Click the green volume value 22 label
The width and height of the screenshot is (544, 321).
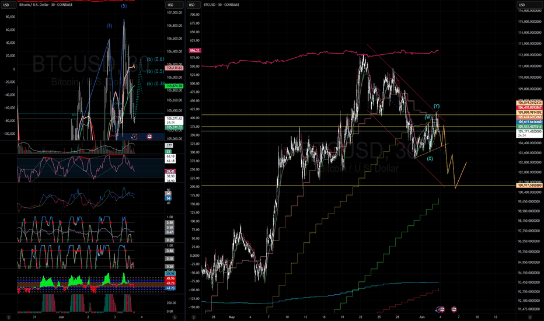click(x=169, y=152)
